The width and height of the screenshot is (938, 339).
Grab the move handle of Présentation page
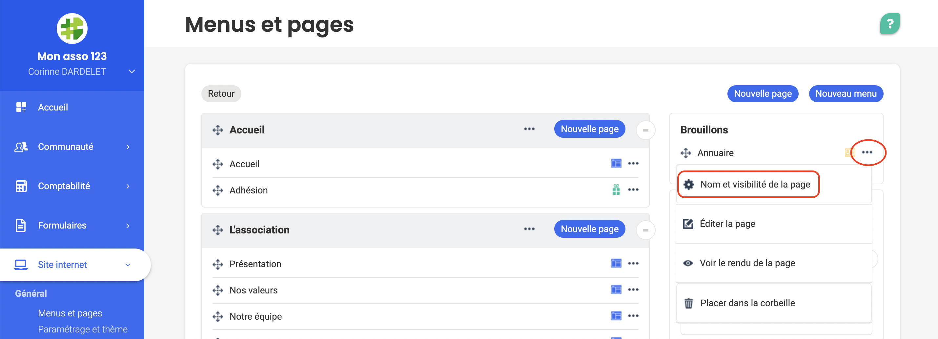tap(218, 264)
